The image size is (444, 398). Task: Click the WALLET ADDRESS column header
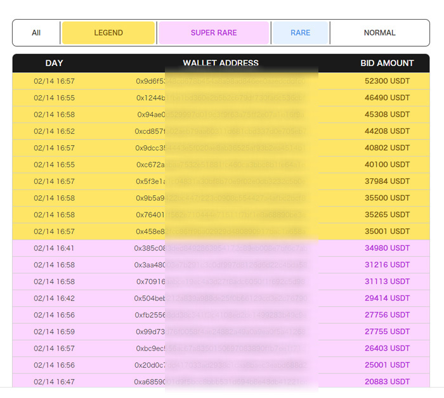pos(221,63)
